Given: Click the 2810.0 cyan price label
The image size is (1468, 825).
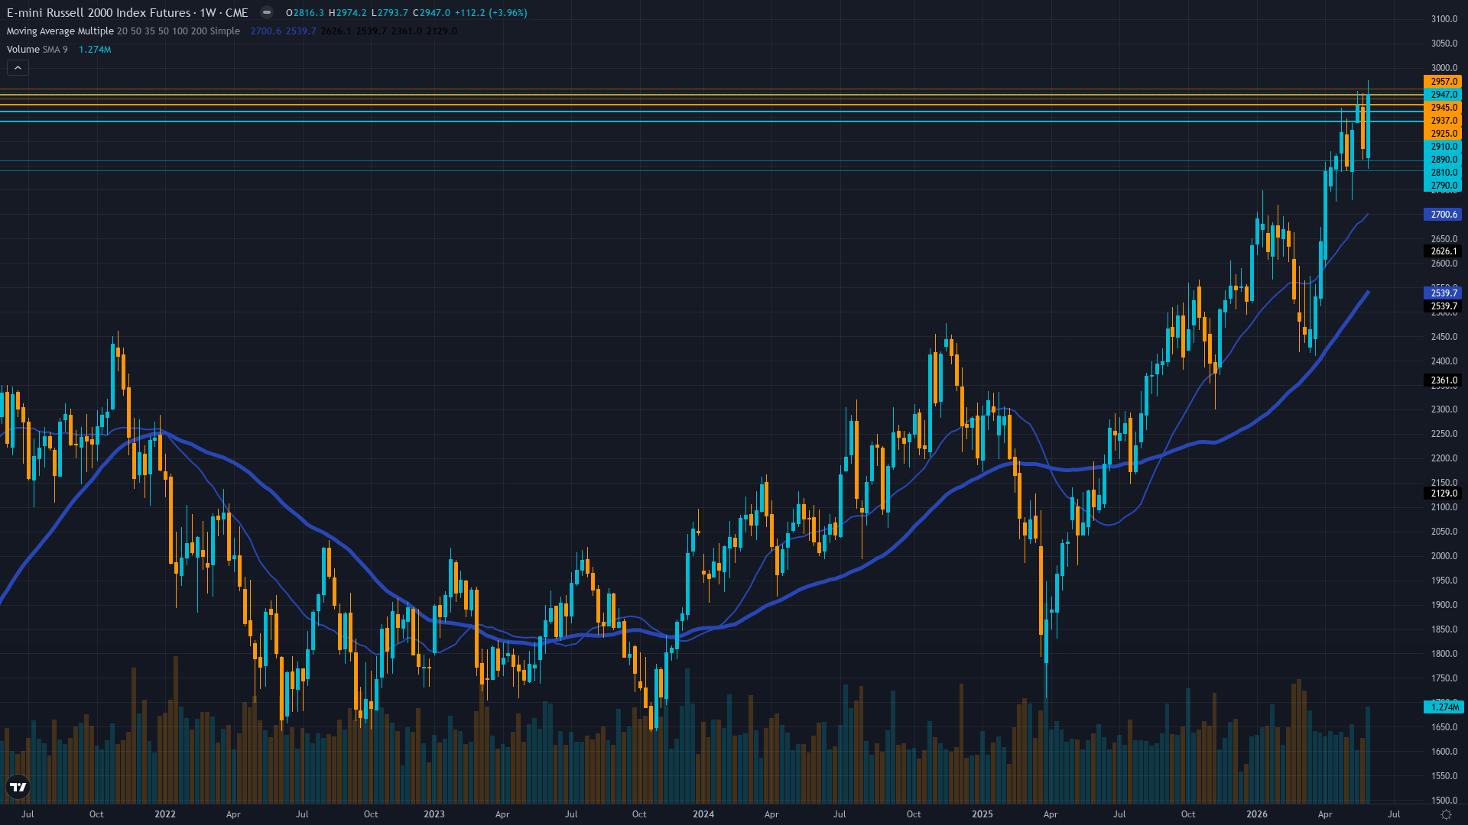Looking at the screenshot, I should click(x=1443, y=173).
